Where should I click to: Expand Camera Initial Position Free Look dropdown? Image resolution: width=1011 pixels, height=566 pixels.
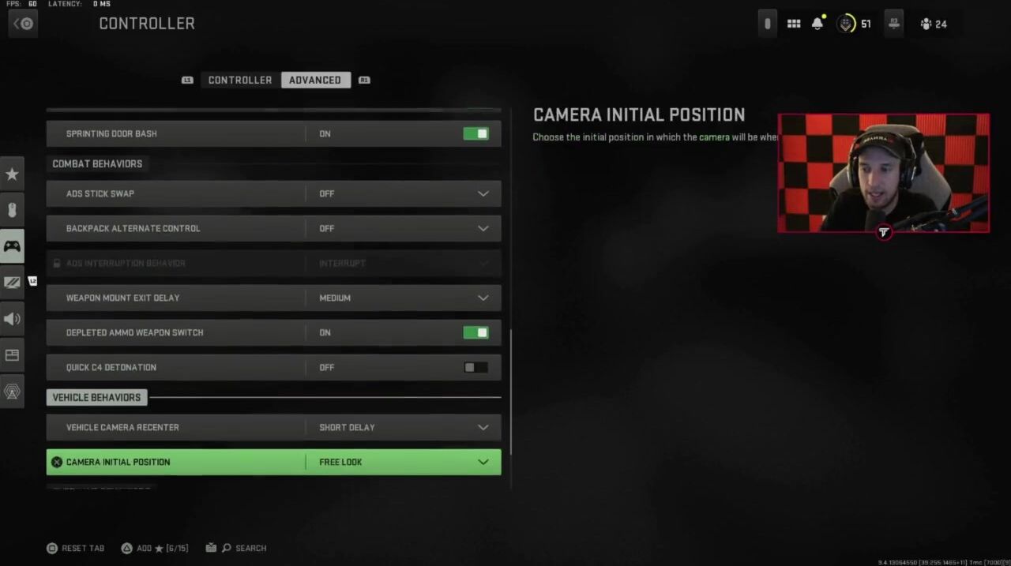(273, 462)
